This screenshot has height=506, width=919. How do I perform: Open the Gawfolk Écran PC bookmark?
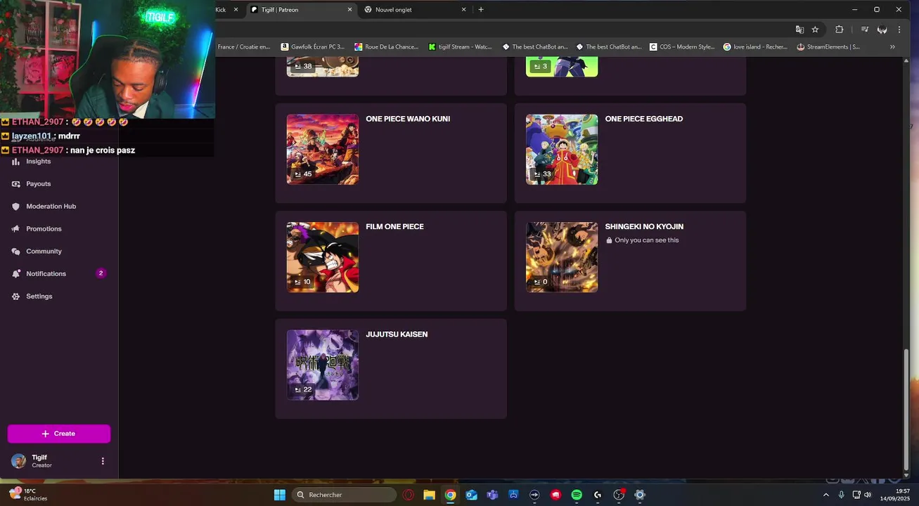pos(313,47)
